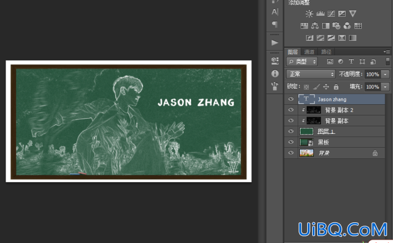The height and width of the screenshot is (243, 393).
Task: Add an Exposure adjustment
Action: (x=342, y=13)
